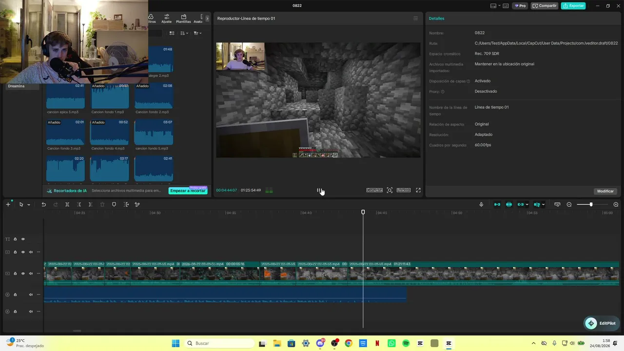The height and width of the screenshot is (351, 624).
Task: Click the playhead marker on timeline ruler
Action: tap(363, 212)
